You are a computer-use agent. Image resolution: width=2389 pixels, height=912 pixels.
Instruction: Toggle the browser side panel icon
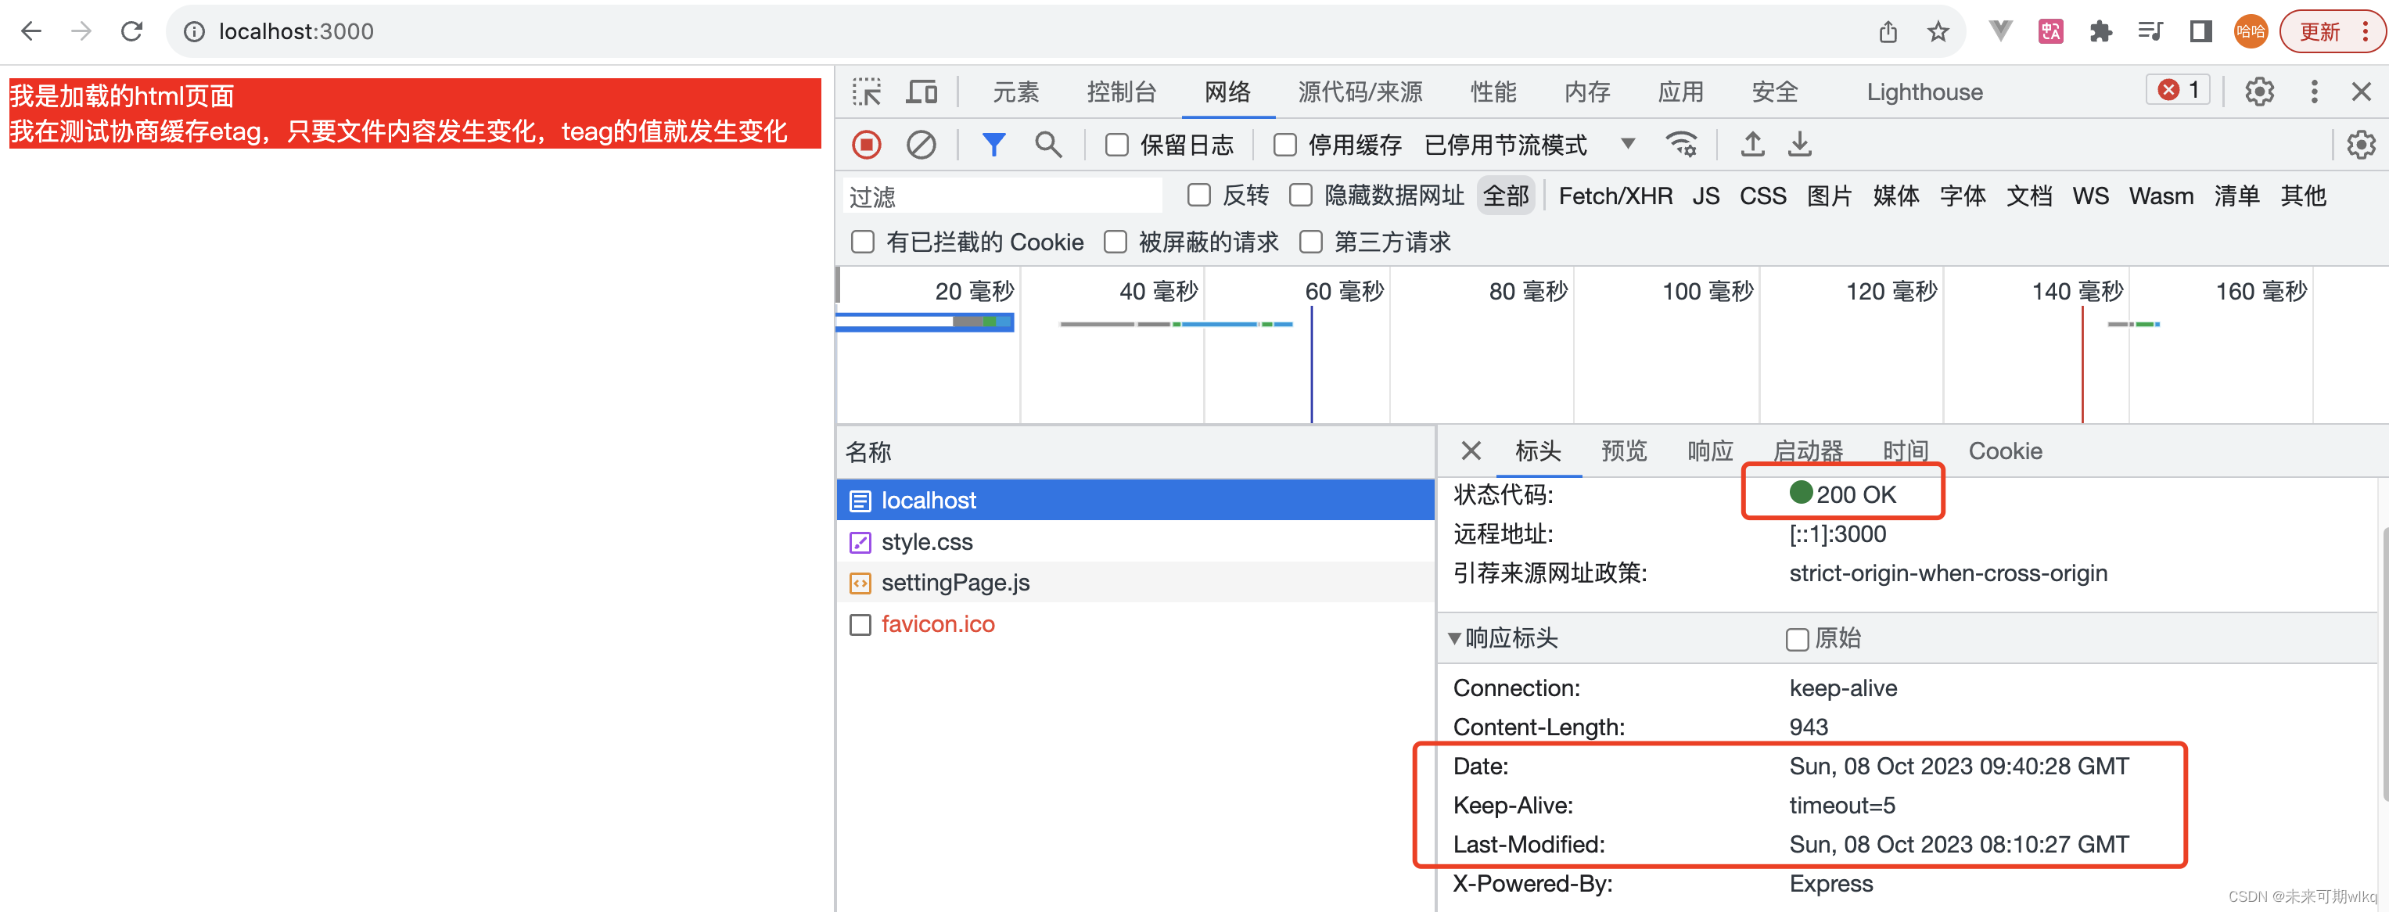[2200, 31]
